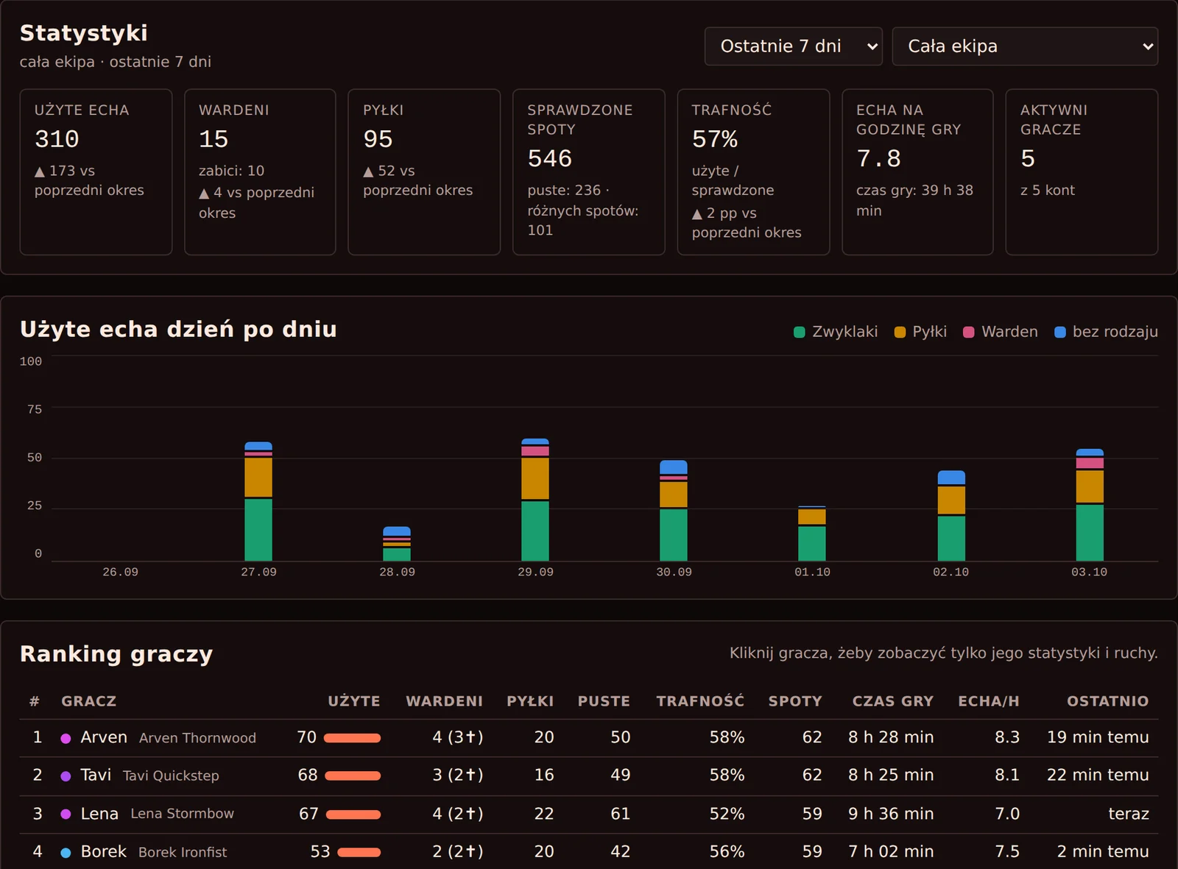
Task: Click the 28.09 small stacked bar
Action: pos(397,544)
